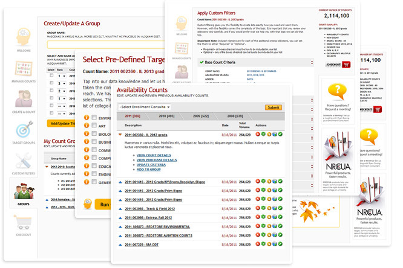
Task: Open the rank dropdown showing 2
Action: tap(62, 91)
